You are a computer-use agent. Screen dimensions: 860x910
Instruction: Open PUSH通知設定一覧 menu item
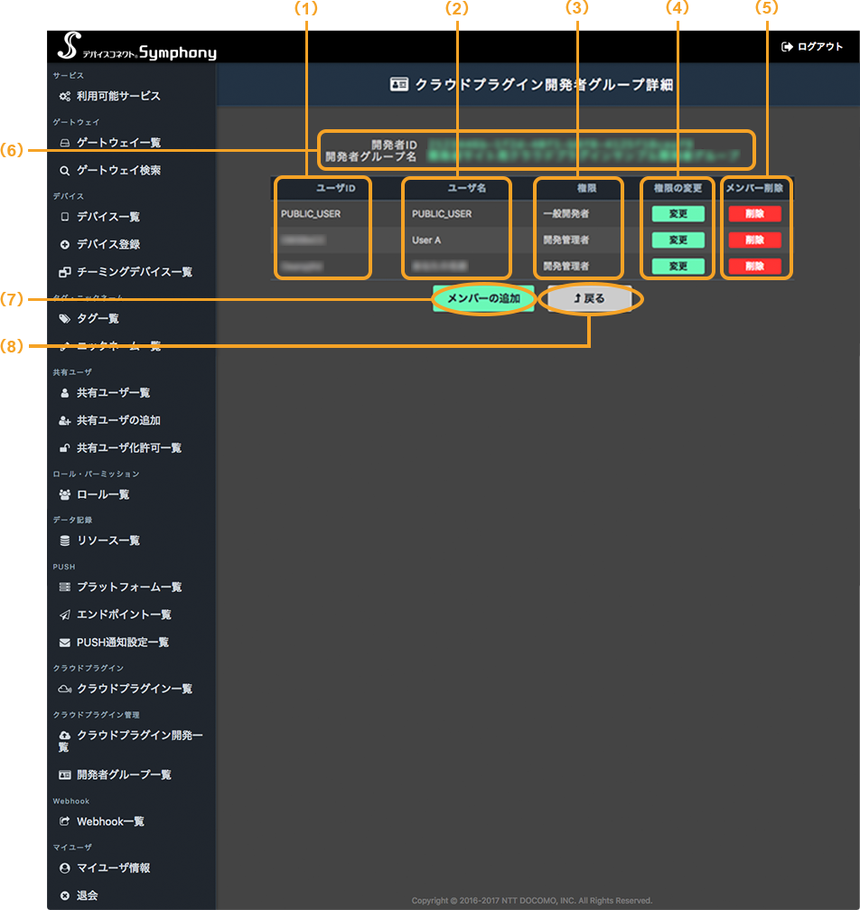click(x=123, y=643)
